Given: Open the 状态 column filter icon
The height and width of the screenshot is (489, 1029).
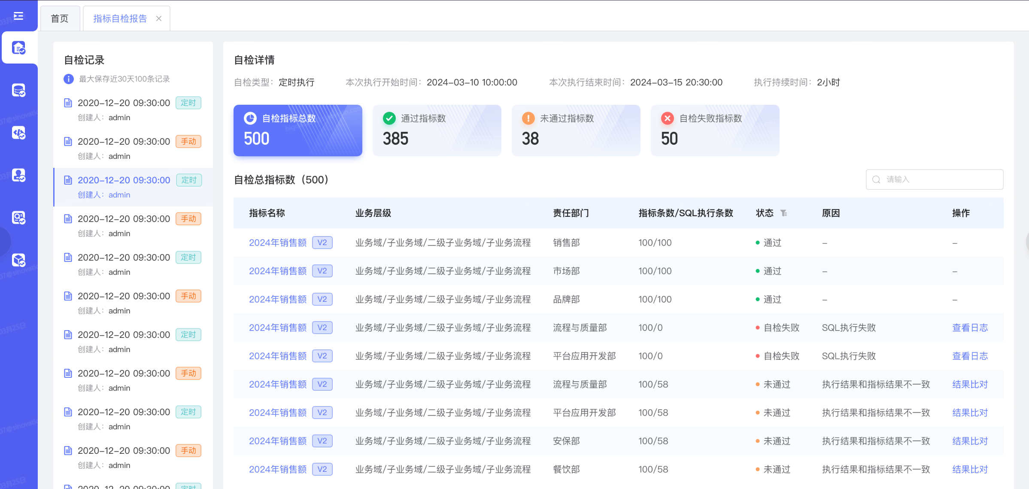Looking at the screenshot, I should (784, 213).
